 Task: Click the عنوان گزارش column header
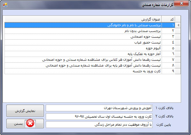(83, 19)
